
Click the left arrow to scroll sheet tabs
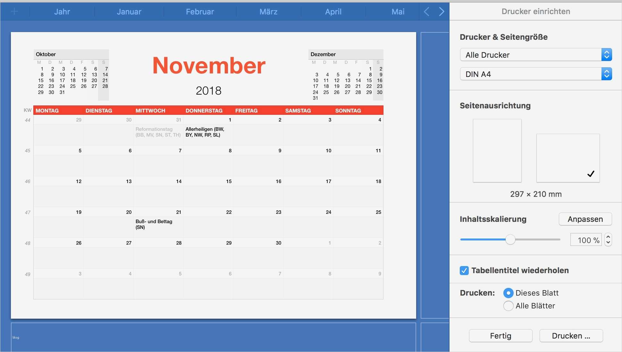point(426,11)
